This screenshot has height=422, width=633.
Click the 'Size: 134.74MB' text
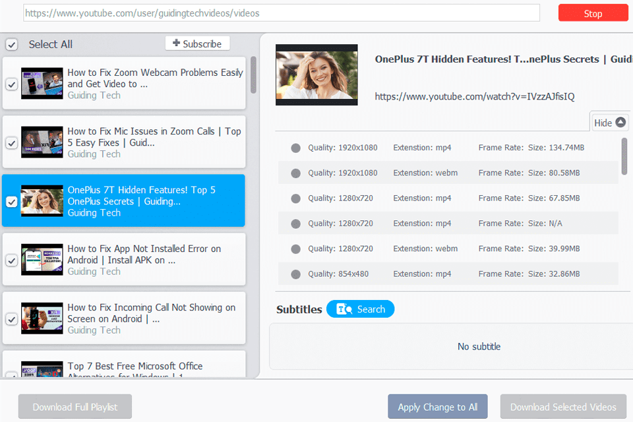(x=556, y=148)
